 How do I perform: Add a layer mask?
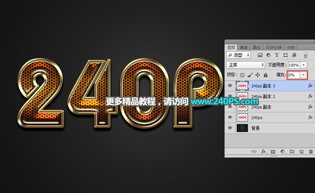pyautogui.click(x=273, y=152)
